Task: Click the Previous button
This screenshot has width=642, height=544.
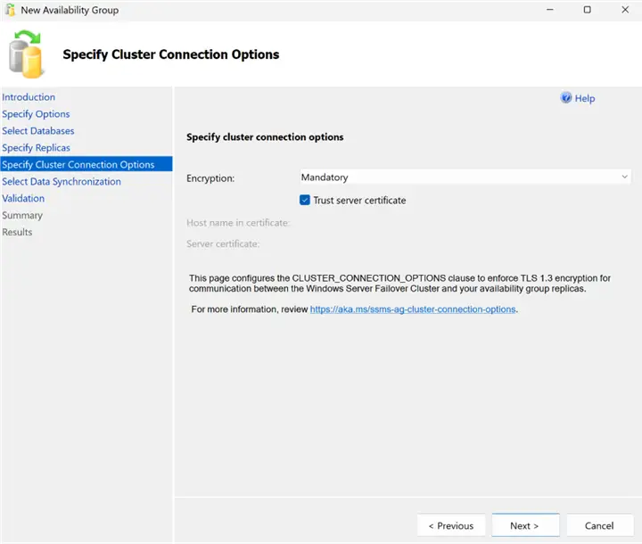Action: click(x=451, y=525)
